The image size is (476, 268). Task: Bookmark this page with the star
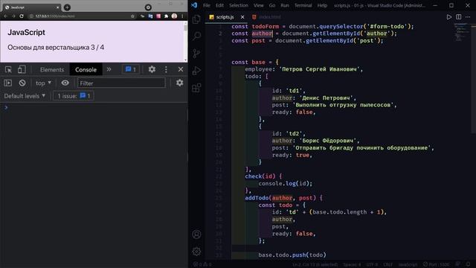(132, 16)
